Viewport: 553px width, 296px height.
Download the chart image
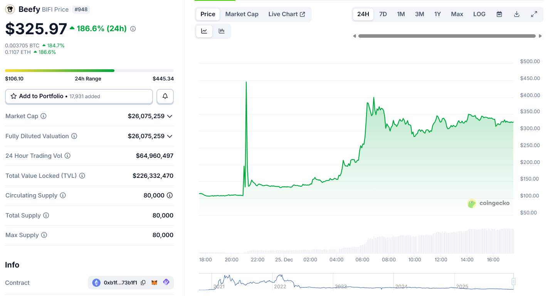click(516, 14)
